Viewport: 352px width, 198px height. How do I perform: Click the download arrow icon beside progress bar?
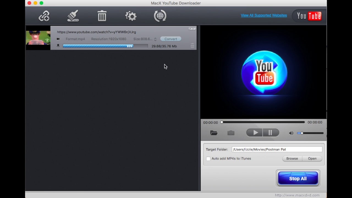58,46
